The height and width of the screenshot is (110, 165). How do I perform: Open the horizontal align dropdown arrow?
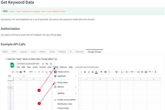point(119,72)
